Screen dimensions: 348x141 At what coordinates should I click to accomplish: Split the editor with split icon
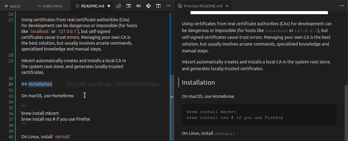[x=158, y=6]
